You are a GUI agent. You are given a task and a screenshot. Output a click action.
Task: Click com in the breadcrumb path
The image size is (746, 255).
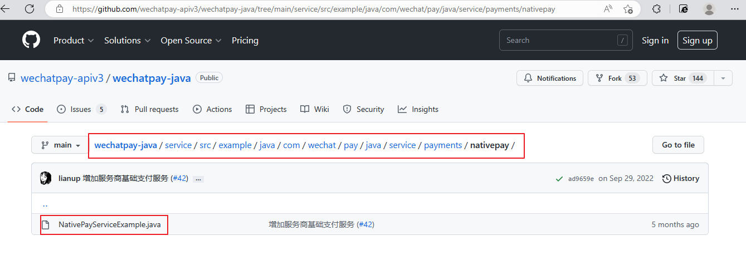coord(291,145)
